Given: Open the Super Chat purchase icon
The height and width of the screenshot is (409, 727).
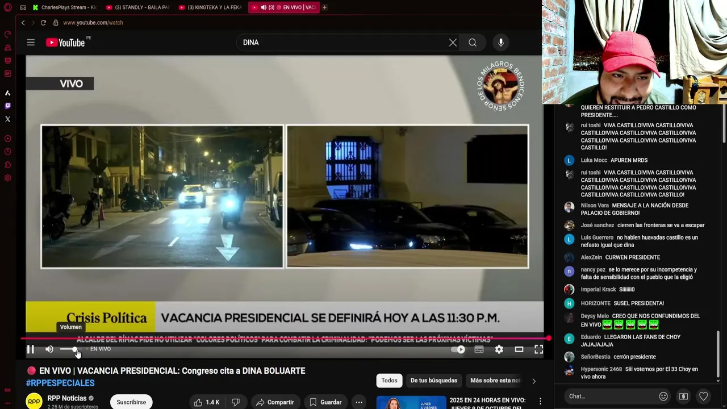Looking at the screenshot, I should (683, 397).
